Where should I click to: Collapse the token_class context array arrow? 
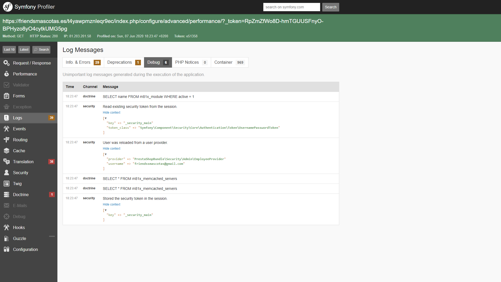pos(106,118)
